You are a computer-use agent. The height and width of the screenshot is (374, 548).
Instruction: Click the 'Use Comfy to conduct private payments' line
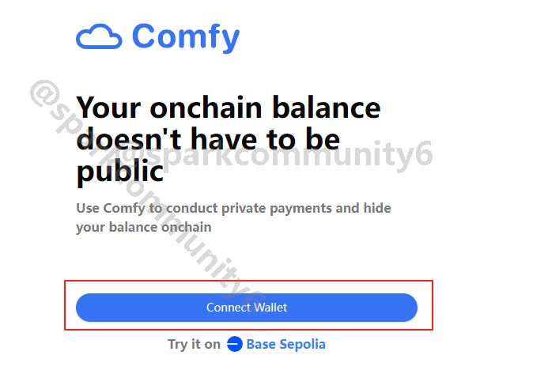click(234, 208)
